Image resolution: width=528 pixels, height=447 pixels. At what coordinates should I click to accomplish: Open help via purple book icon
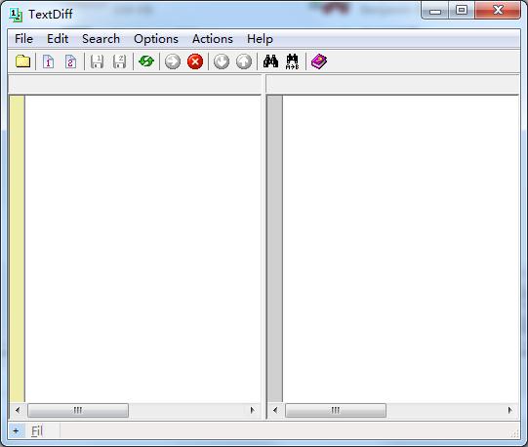(319, 61)
